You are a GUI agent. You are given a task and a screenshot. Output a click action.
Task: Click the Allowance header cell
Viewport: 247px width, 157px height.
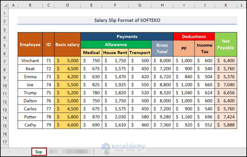point(116,45)
